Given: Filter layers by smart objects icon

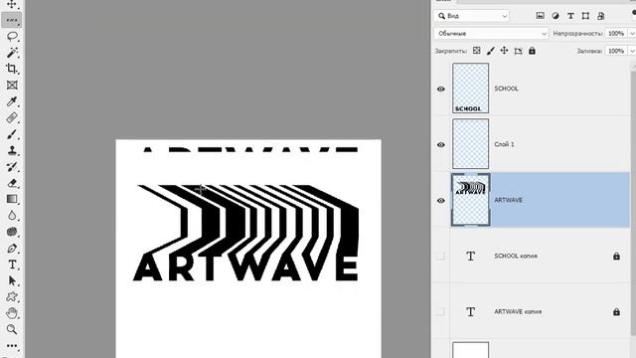Looking at the screenshot, I should coord(600,16).
